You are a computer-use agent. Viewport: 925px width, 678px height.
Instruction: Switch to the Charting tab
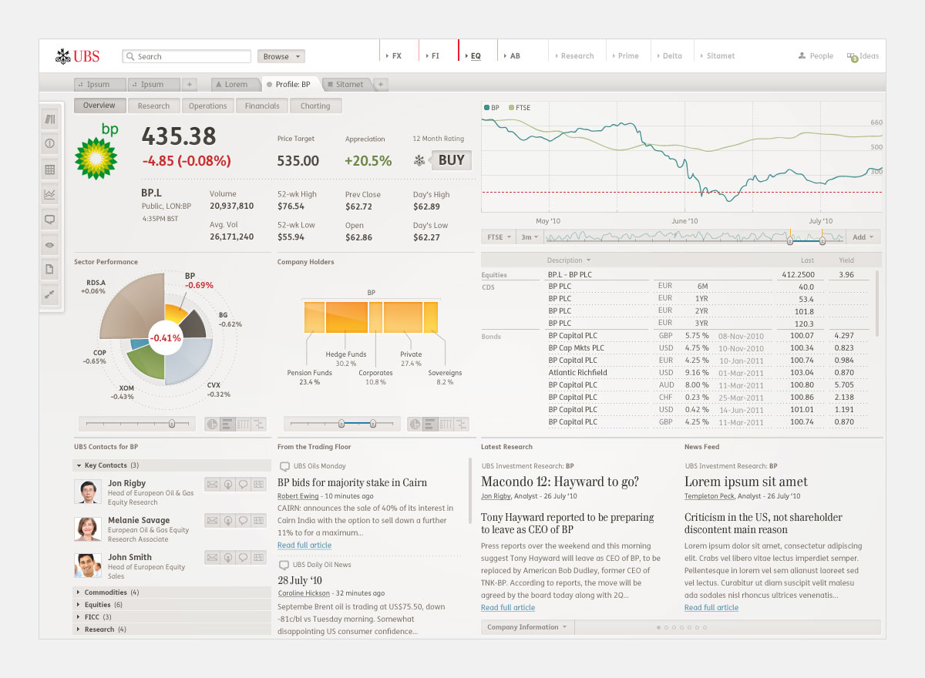315,106
